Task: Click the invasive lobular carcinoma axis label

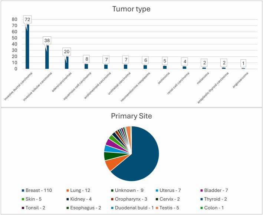Action: click(x=37, y=87)
